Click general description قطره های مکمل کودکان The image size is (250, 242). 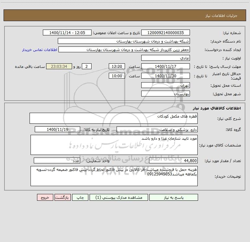pyautogui.click(x=114, y=118)
